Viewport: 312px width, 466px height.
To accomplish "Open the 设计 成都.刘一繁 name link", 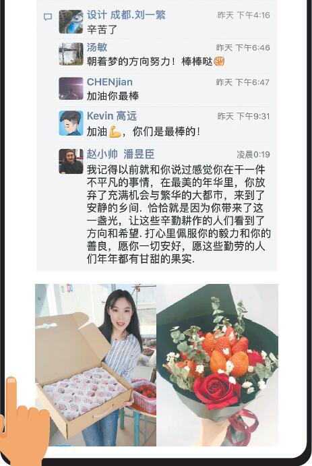I will click(x=126, y=15).
